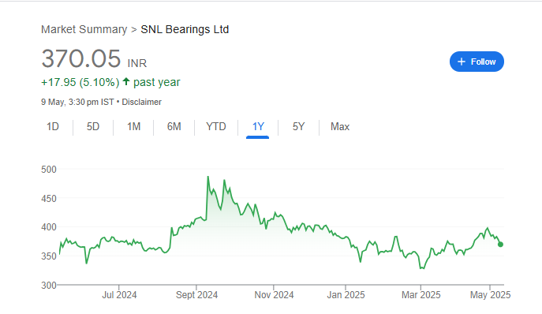Click the 350 y-axis value
542x314 pixels.
coord(49,256)
